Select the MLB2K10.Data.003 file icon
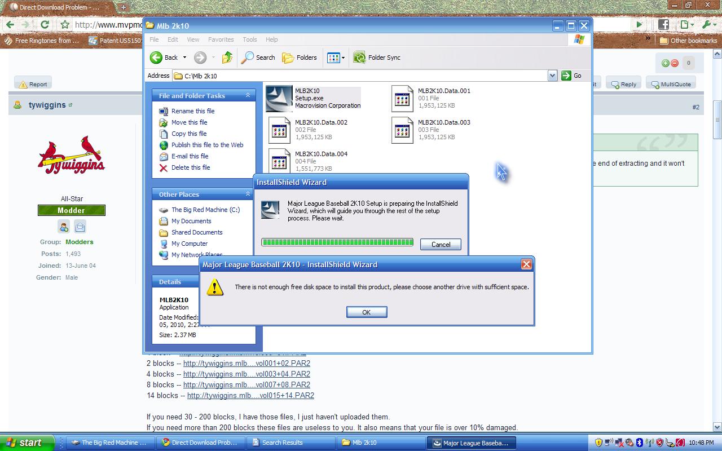This screenshot has height=451, width=722. (402, 130)
